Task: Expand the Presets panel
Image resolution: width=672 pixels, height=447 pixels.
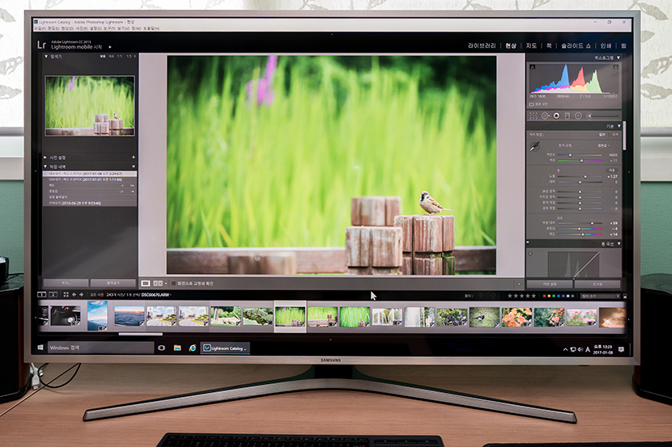Action: [46, 157]
